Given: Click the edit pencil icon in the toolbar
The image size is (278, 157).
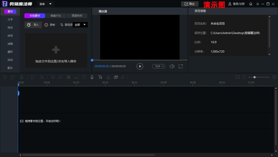Looking at the screenshot, I should (33, 77).
